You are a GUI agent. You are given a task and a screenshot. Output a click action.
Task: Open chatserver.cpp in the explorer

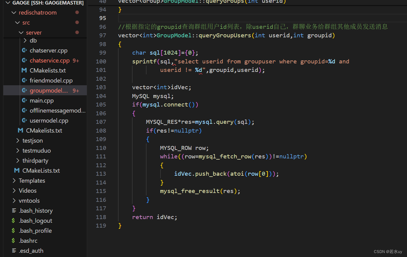click(x=49, y=51)
